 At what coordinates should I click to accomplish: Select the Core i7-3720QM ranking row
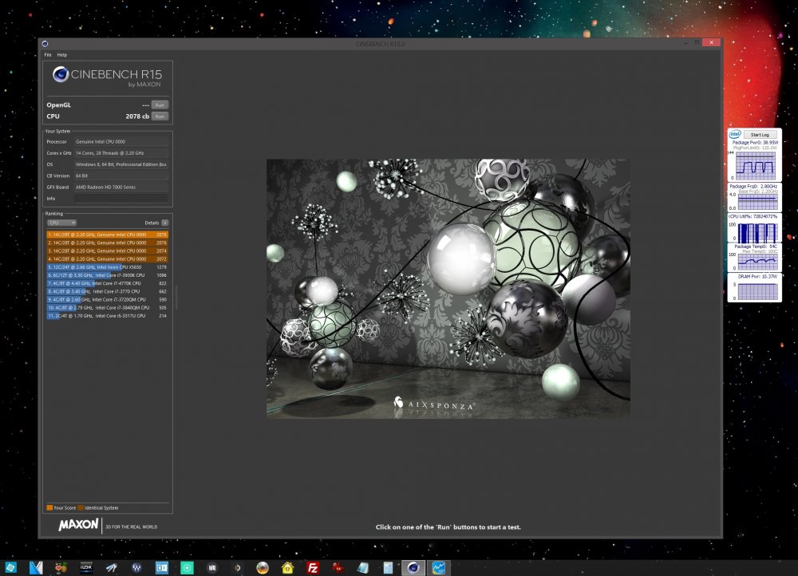tap(108, 300)
